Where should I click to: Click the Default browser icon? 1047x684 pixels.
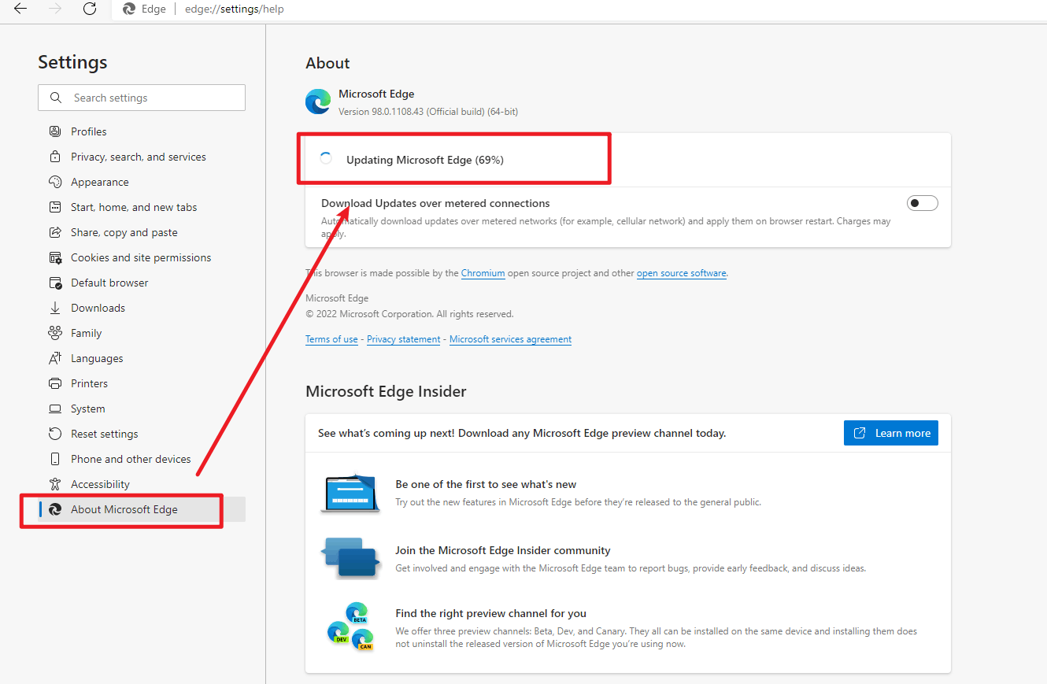pyautogui.click(x=55, y=283)
